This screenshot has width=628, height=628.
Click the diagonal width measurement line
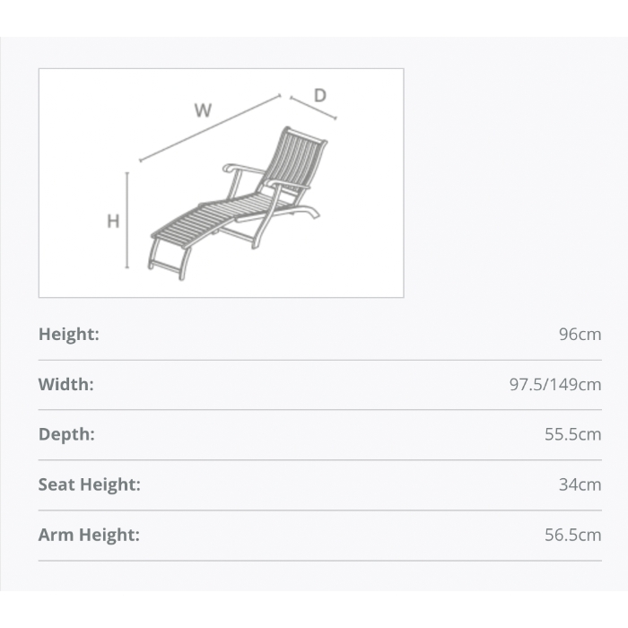pos(210,128)
